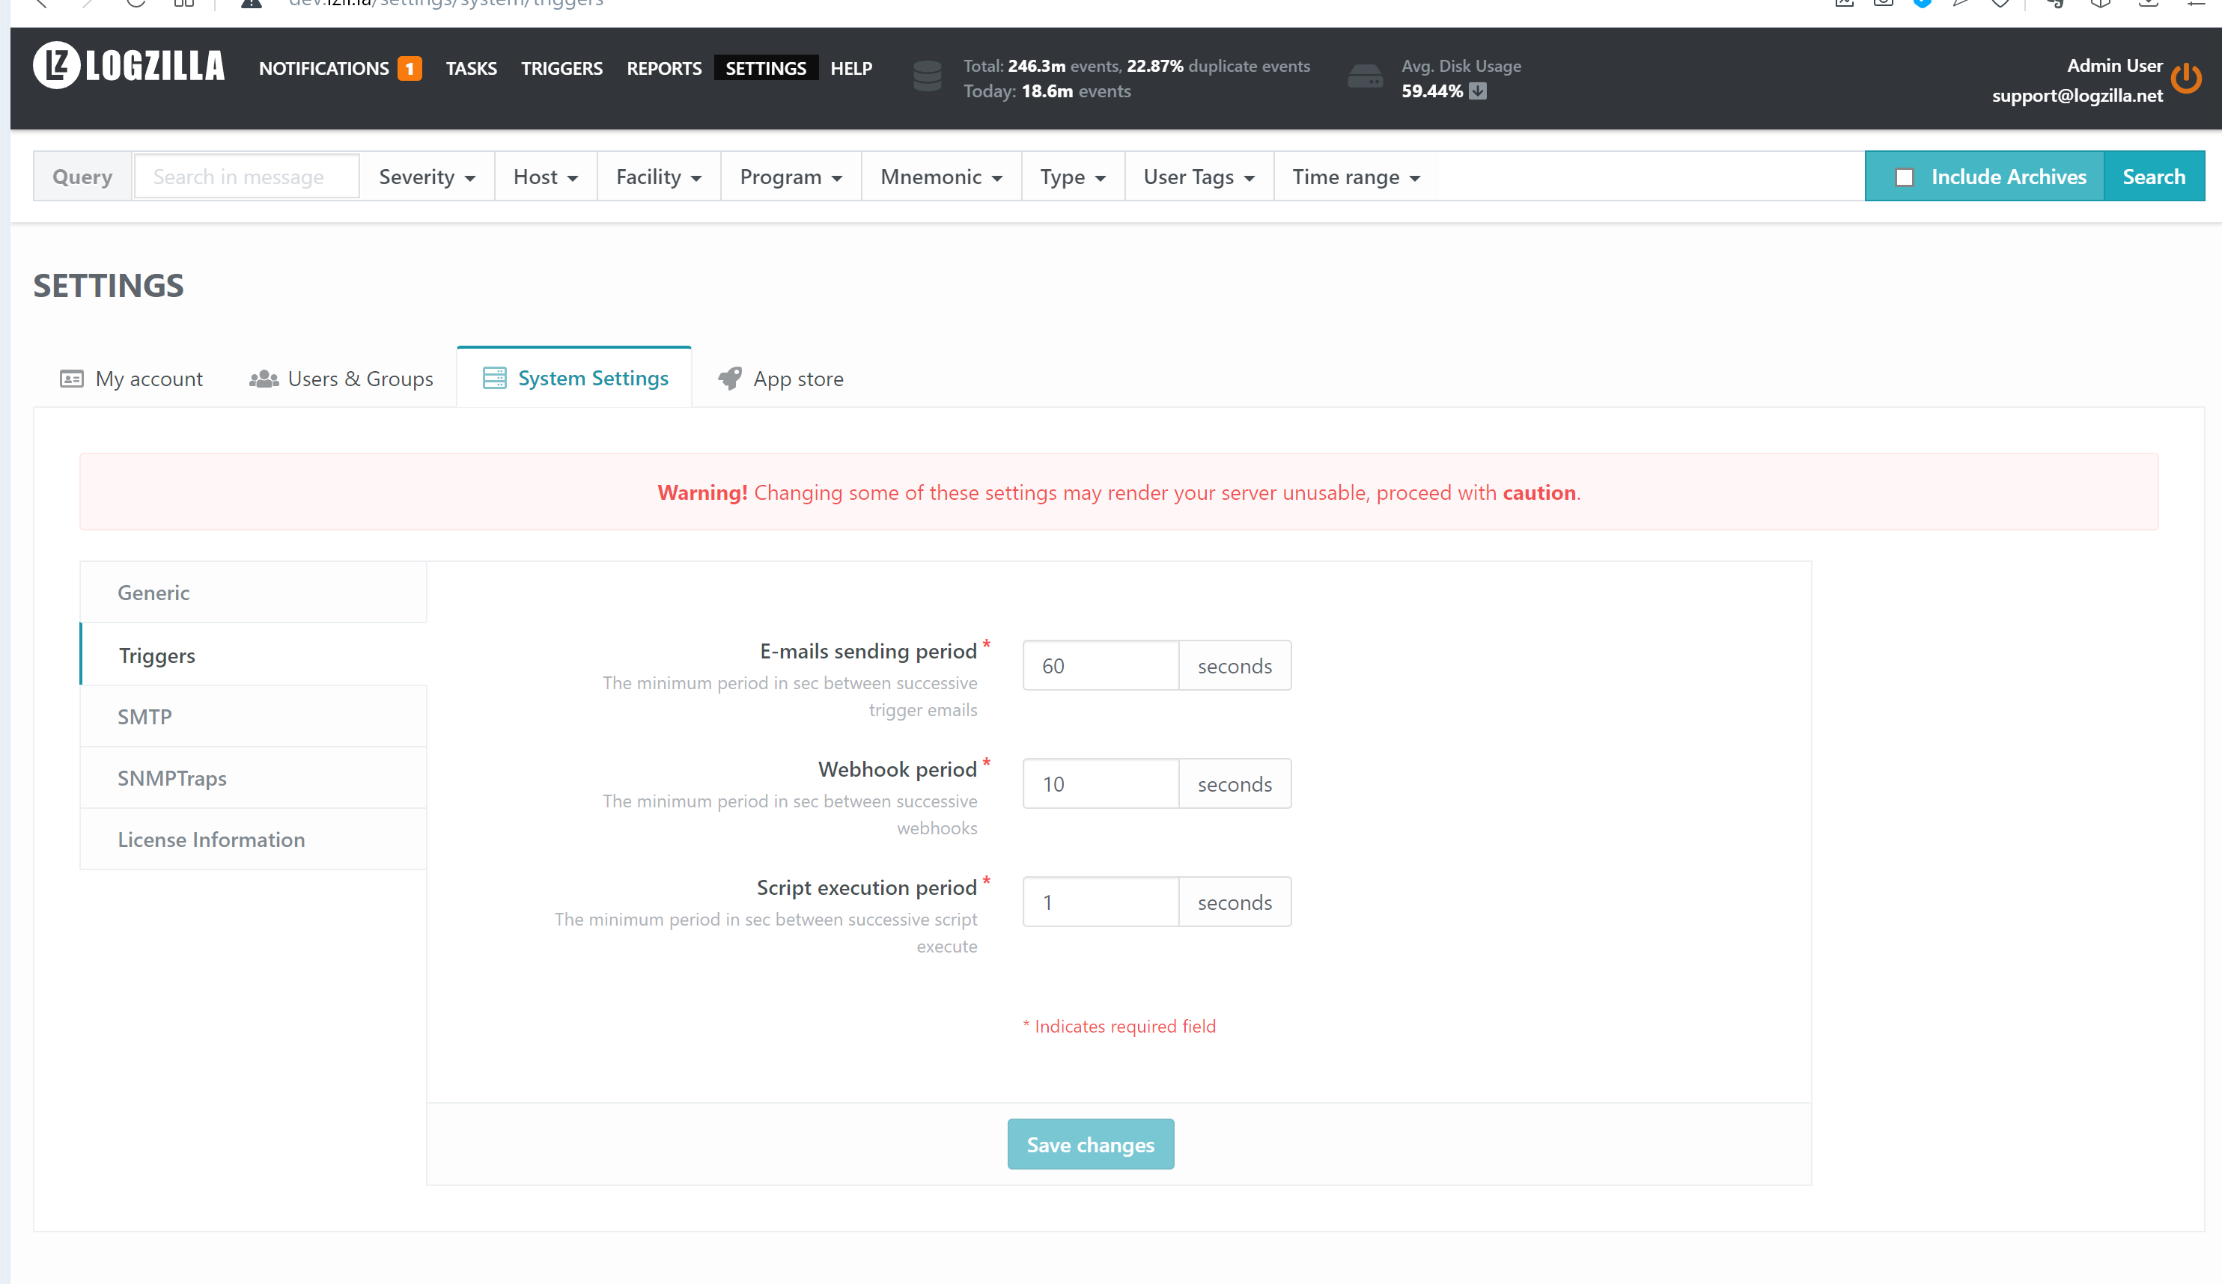2222x1284 pixels.
Task: Click the Webhook period input field
Action: tap(1100, 783)
